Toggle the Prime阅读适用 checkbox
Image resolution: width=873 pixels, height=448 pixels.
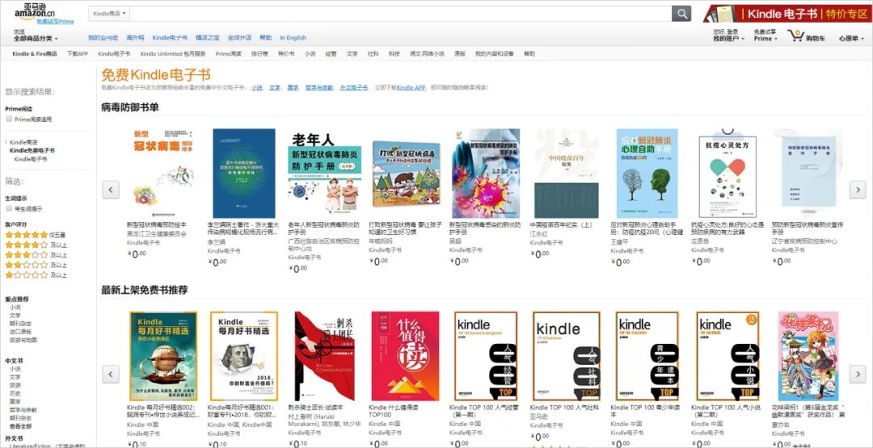(x=9, y=119)
